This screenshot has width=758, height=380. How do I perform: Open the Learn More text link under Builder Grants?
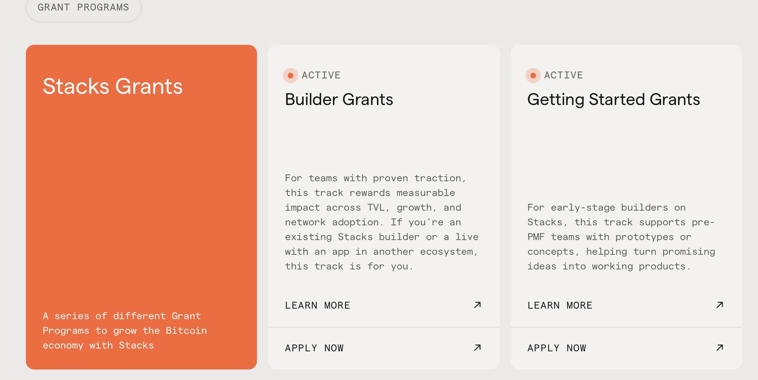(317, 306)
